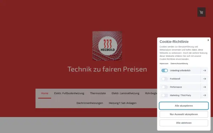Expand Performance details arrow
Image resolution: width=213 pixels, height=133 pixels.
(204, 87)
